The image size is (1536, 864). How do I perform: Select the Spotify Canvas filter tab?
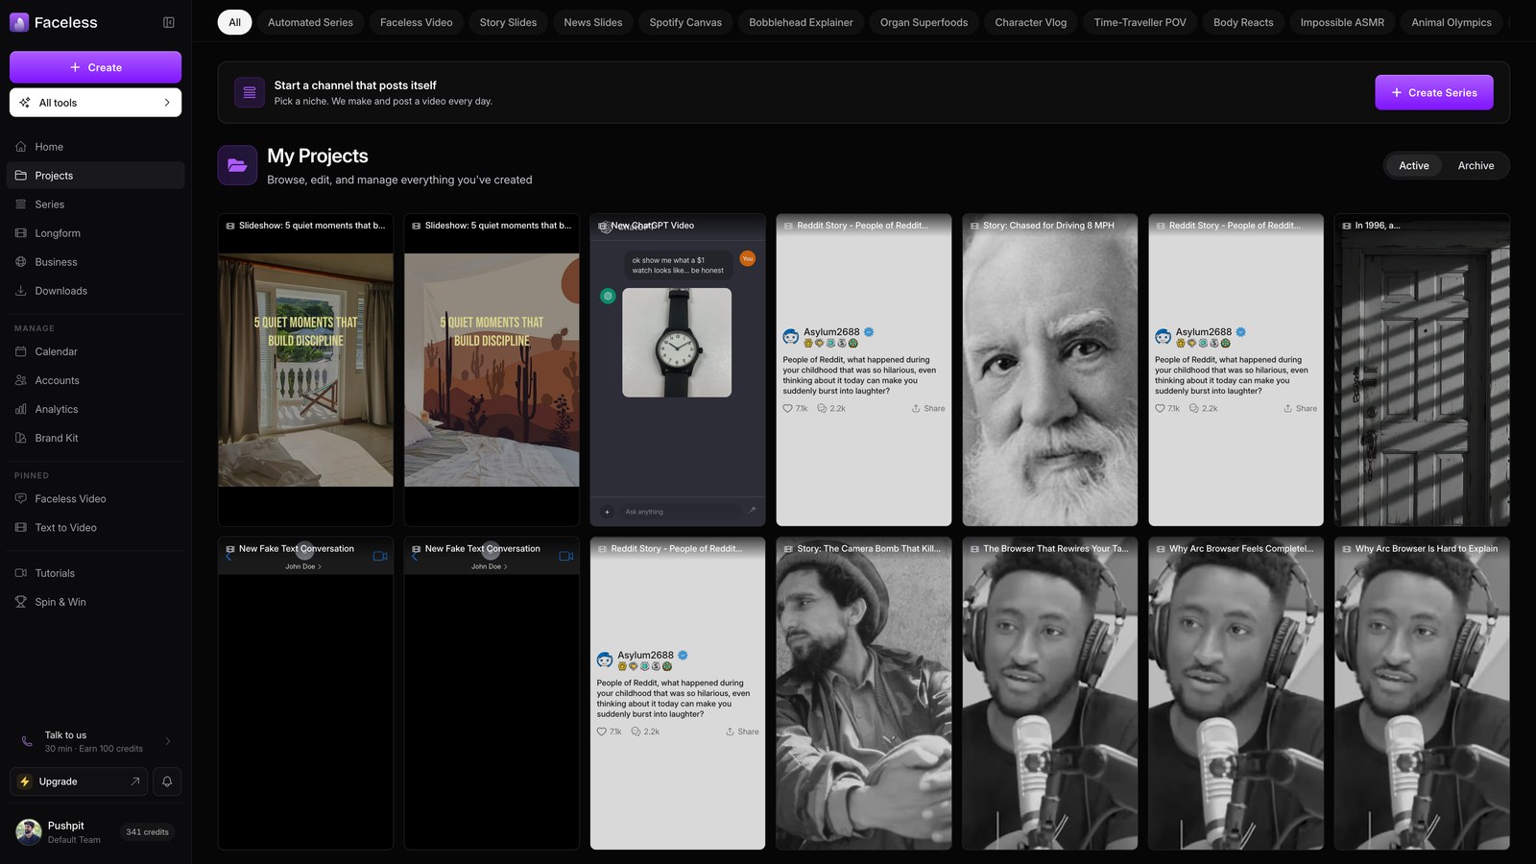pos(685,22)
